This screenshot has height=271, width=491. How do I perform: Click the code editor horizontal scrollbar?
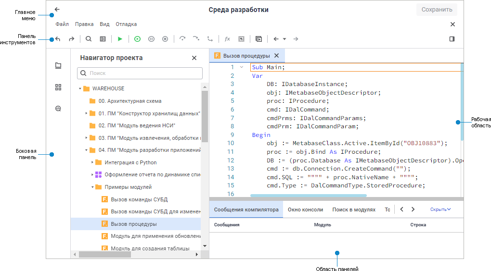(x=309, y=196)
